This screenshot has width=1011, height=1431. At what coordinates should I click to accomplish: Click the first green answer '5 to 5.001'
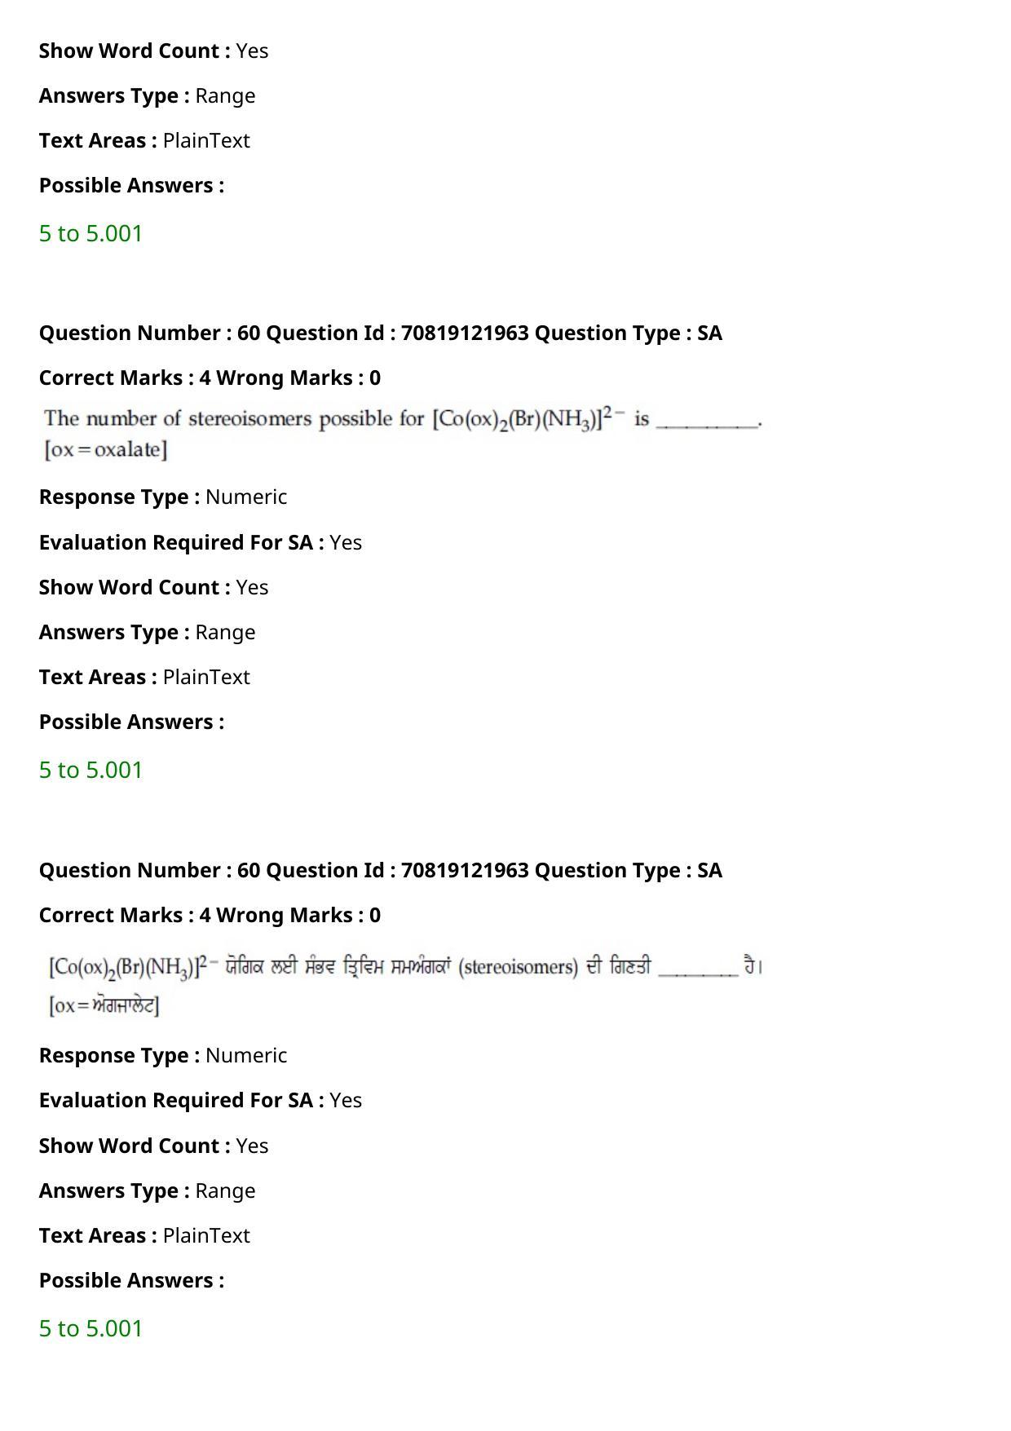(91, 233)
